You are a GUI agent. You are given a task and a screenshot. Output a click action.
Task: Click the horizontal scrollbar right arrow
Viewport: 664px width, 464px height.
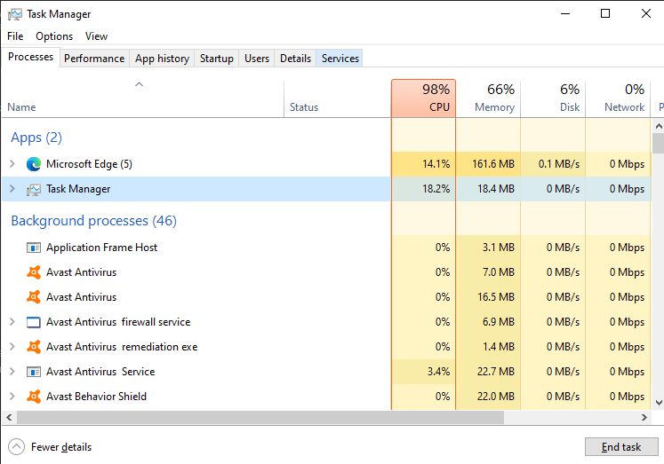644,418
